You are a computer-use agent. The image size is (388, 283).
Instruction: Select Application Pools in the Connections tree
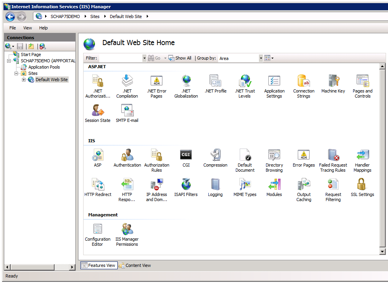tap(44, 67)
